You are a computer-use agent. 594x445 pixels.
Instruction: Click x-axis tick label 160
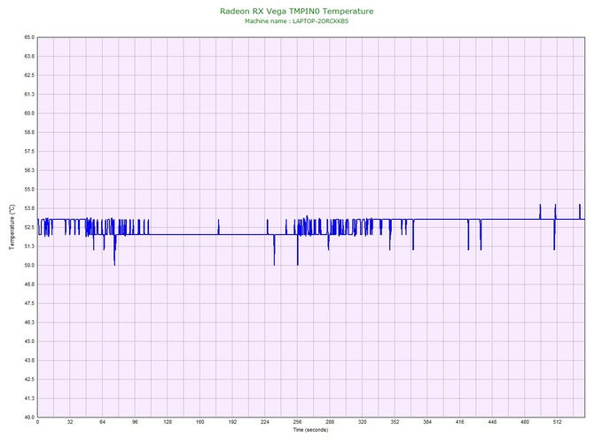pyautogui.click(x=200, y=422)
